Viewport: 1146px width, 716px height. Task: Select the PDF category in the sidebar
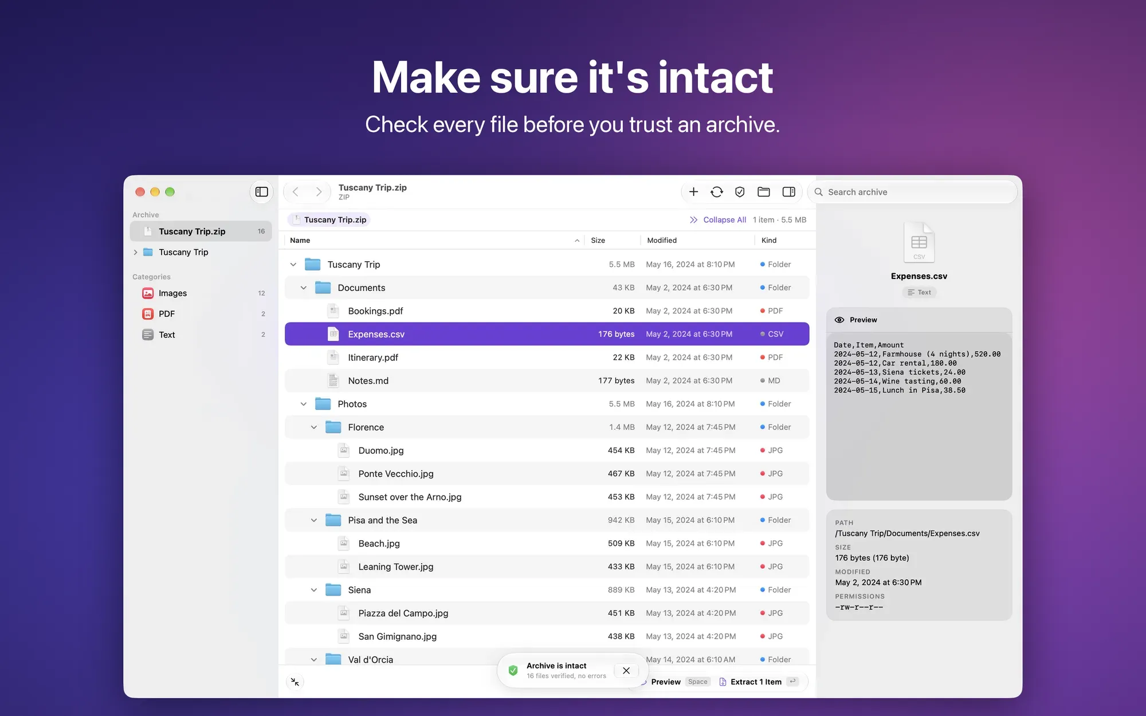coord(201,314)
